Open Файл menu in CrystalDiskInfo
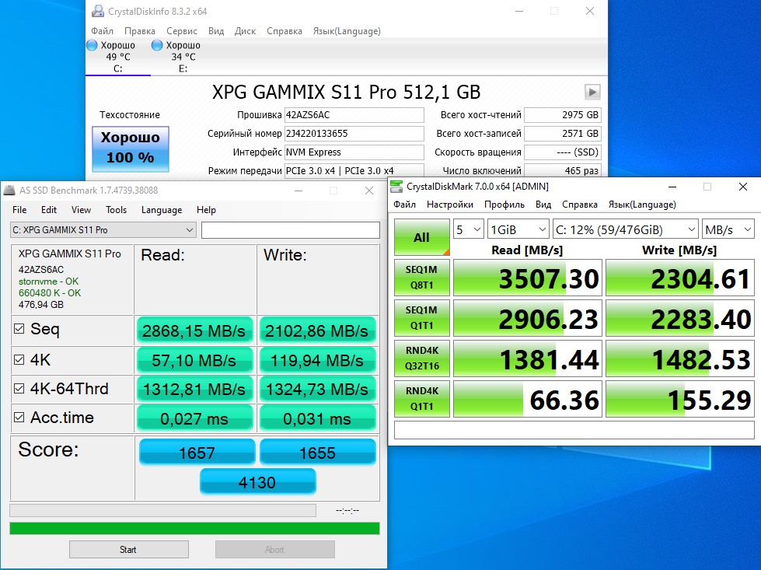Viewport: 761px width, 570px height. 103,31
